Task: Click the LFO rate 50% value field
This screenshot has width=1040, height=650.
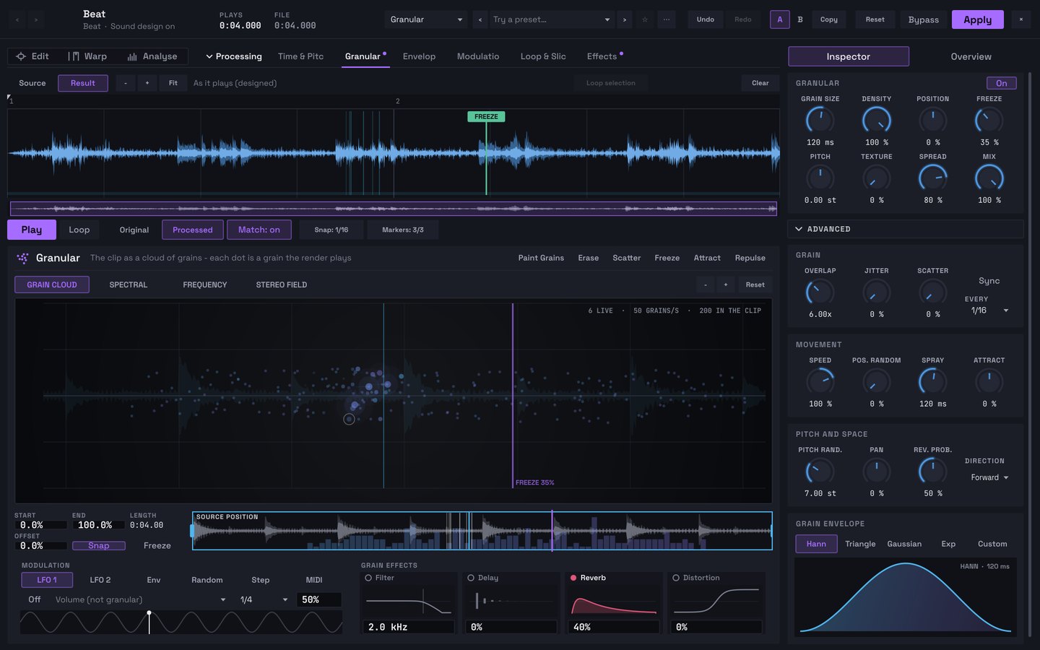Action: point(319,599)
